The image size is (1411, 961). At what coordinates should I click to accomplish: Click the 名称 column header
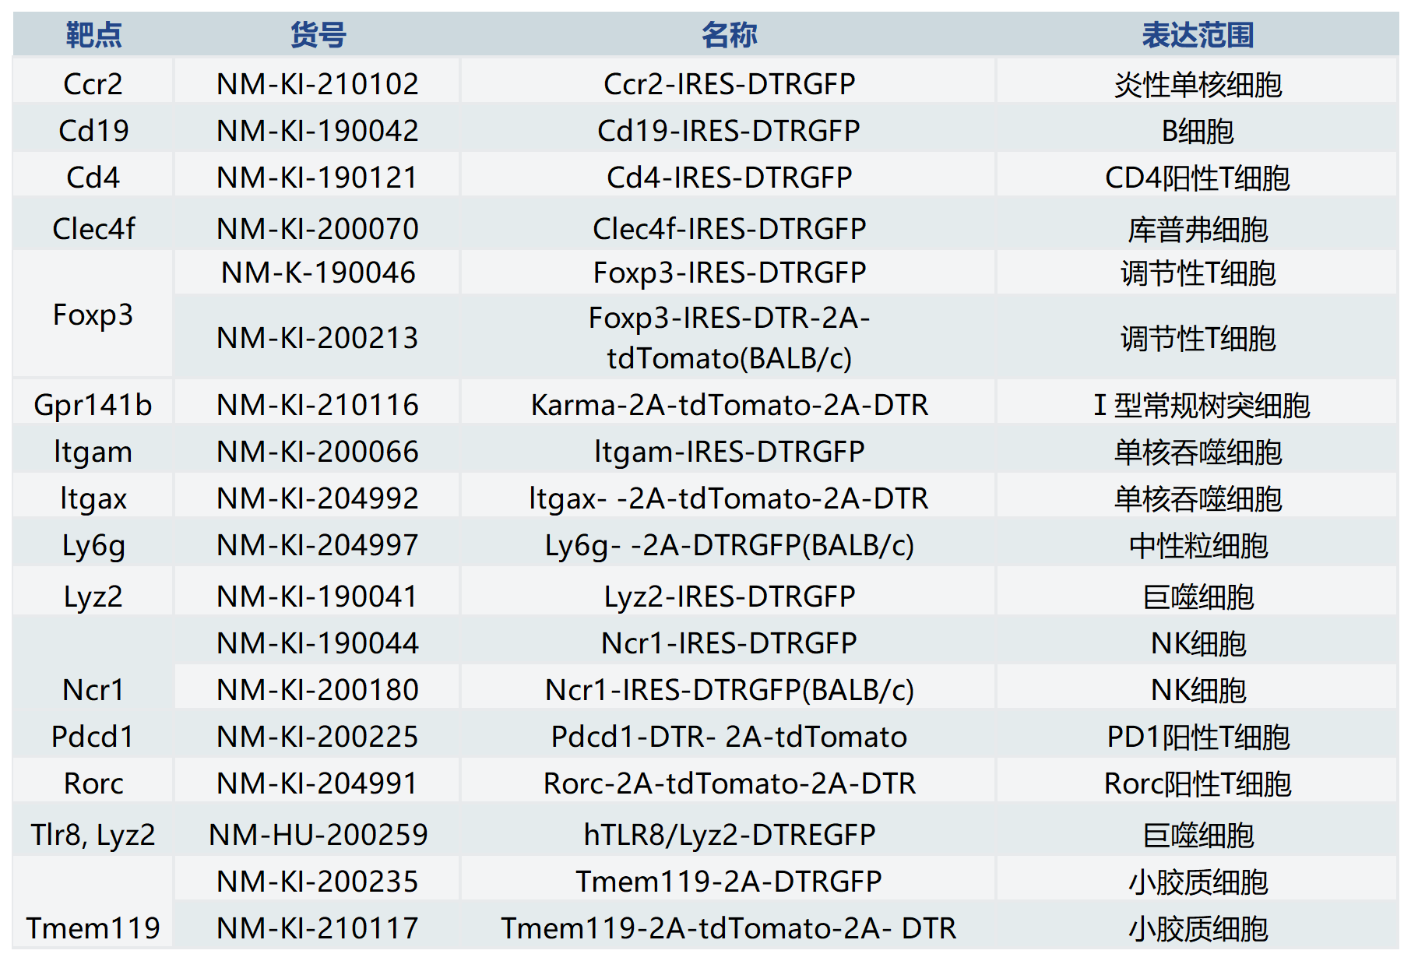728,35
